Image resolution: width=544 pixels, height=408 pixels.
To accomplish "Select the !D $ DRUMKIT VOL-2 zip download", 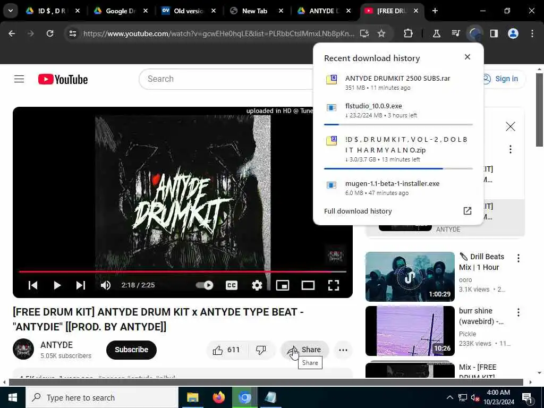I will pyautogui.click(x=398, y=149).
